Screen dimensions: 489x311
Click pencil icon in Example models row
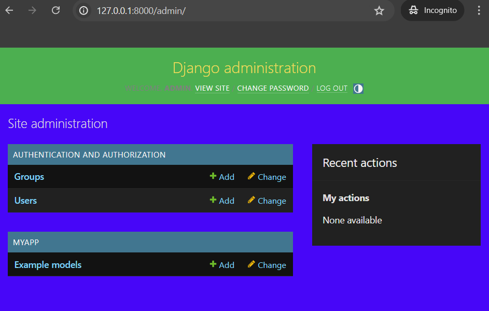(252, 264)
